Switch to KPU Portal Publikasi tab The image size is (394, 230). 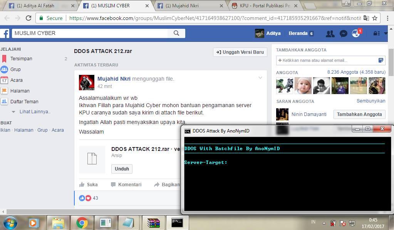(x=264, y=5)
